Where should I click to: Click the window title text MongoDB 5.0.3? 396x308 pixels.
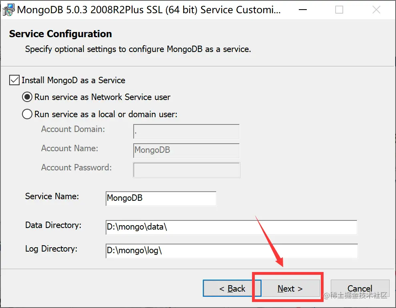coord(149,10)
